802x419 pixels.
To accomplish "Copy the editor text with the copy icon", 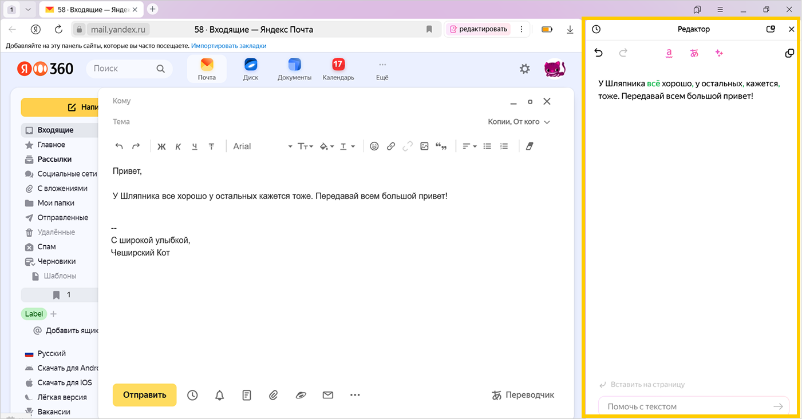I will [x=789, y=53].
